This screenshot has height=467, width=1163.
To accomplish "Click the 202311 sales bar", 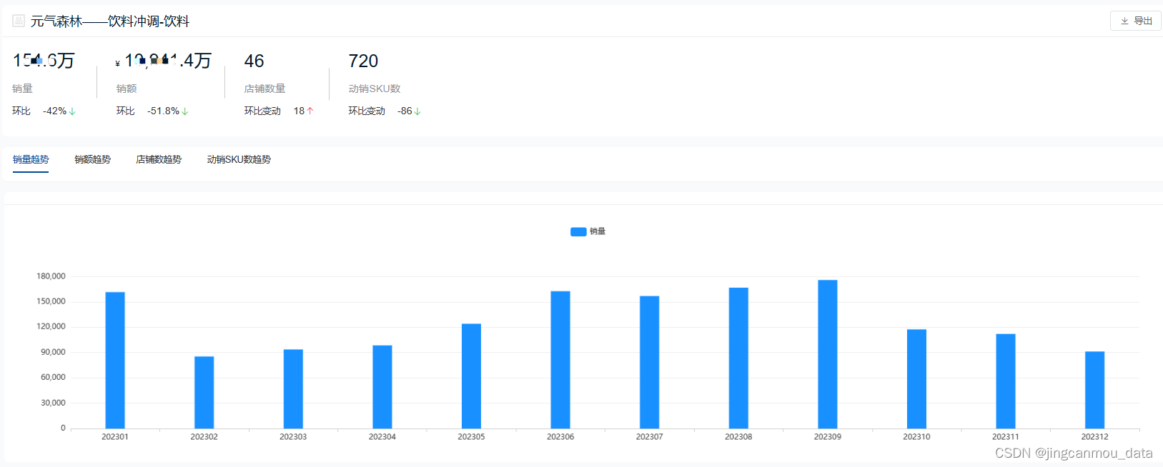I will (1006, 381).
